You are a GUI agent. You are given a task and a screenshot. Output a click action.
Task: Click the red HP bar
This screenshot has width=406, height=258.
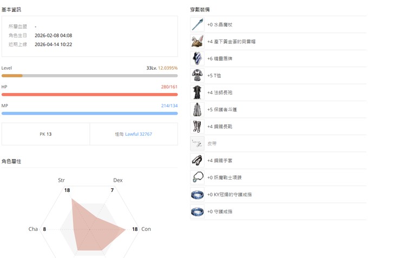tap(89, 95)
